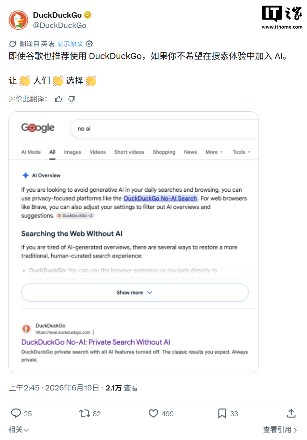Show original text of the translation
307x440 pixels.
70,44
